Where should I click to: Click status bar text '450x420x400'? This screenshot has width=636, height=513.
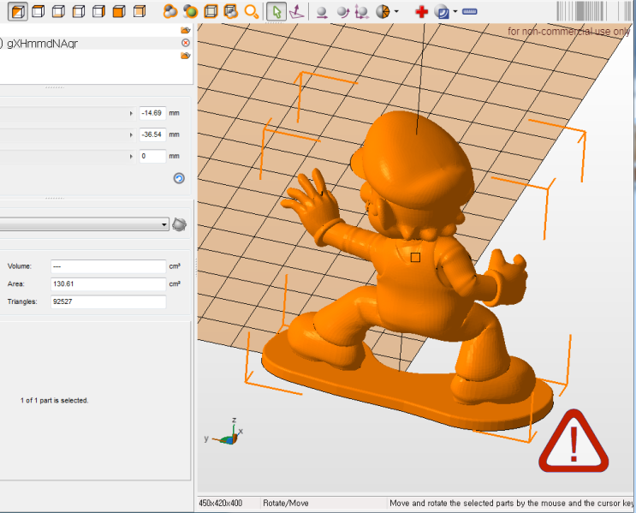(x=220, y=504)
